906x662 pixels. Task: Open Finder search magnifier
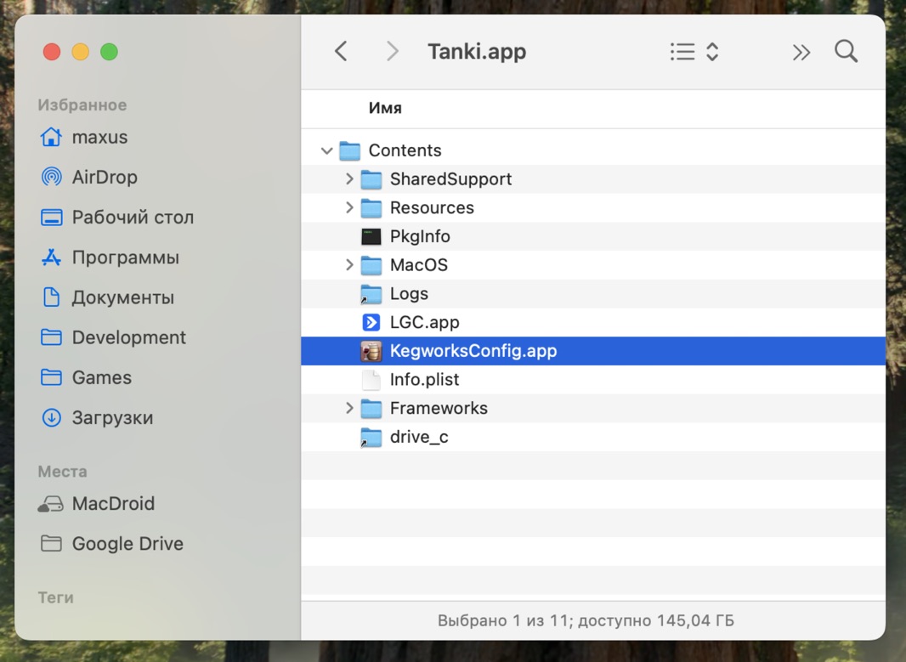846,51
